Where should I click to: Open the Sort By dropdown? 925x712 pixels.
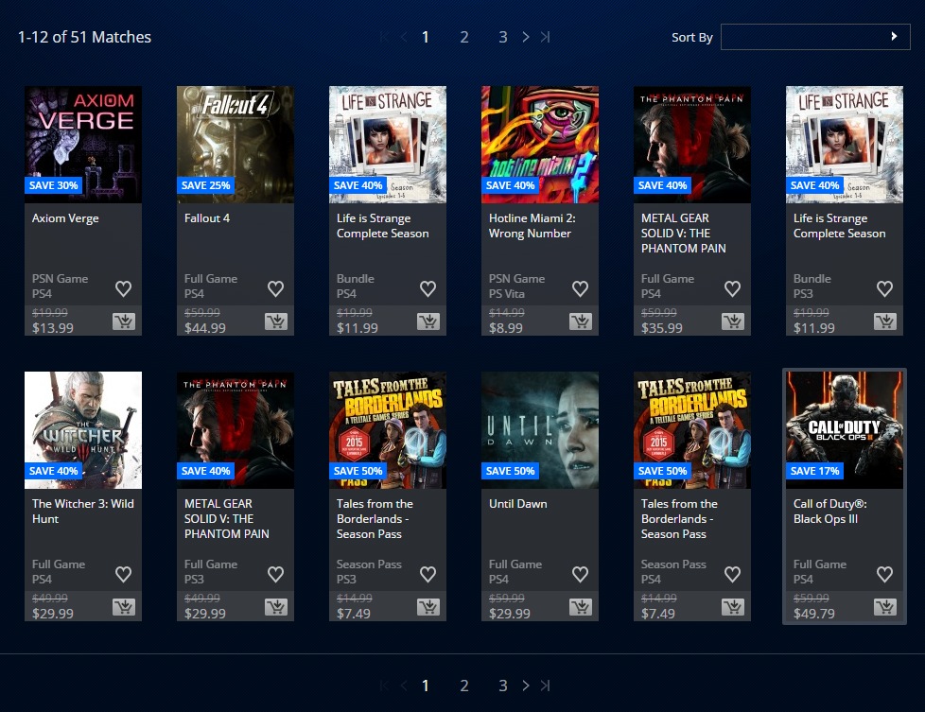tap(814, 37)
